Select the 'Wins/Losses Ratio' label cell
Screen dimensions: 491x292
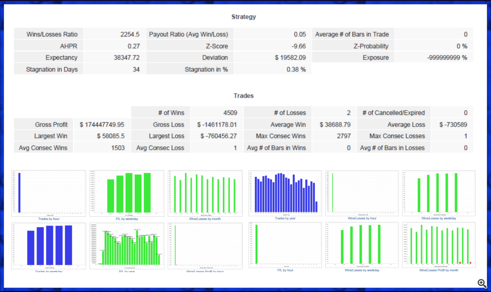coord(48,34)
